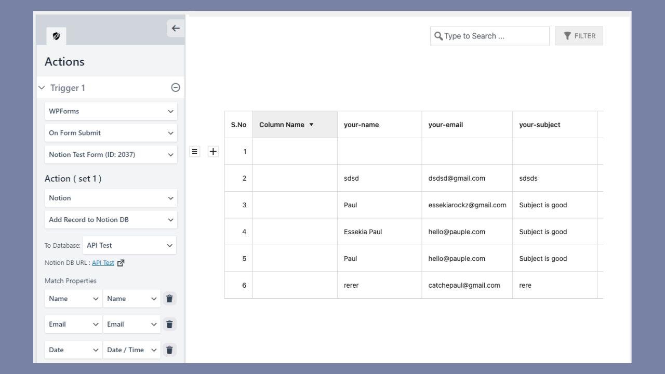Open the API Test link
Screen dimensions: 665x374
[103, 263]
